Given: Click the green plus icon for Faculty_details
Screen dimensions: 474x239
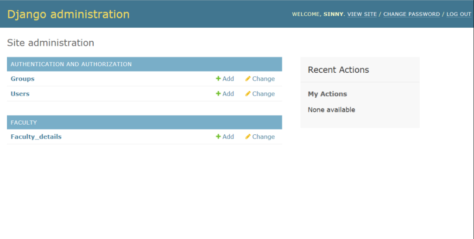Looking at the screenshot, I should [218, 137].
